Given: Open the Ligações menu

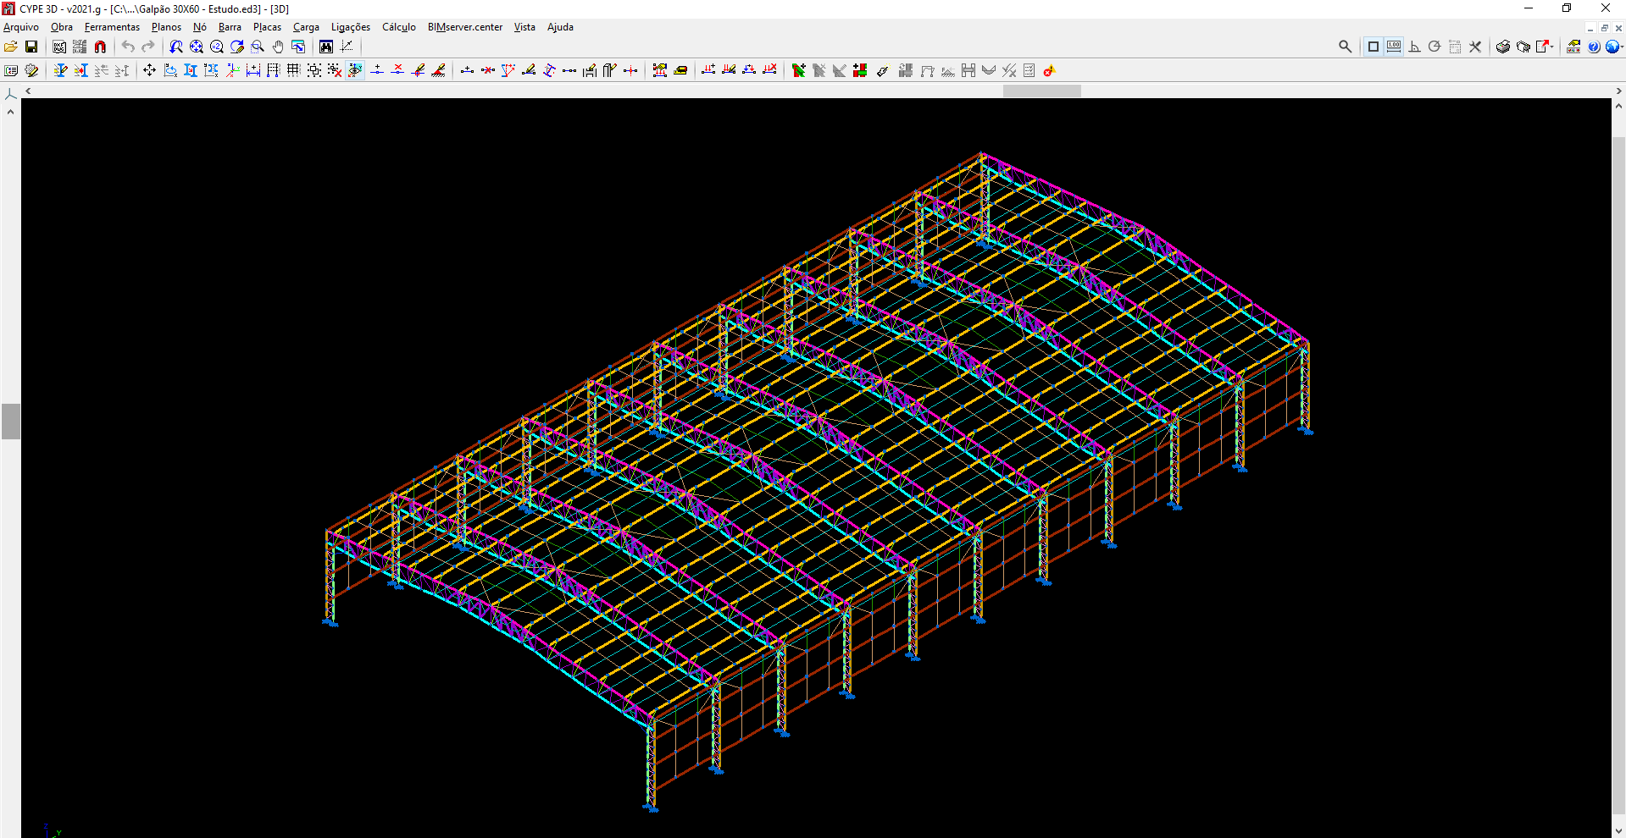Looking at the screenshot, I should pos(350,27).
